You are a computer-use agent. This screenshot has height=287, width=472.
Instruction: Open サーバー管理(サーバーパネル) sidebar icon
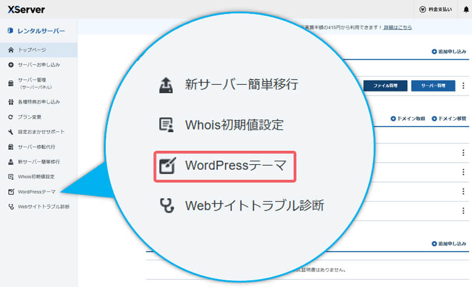tap(11, 83)
